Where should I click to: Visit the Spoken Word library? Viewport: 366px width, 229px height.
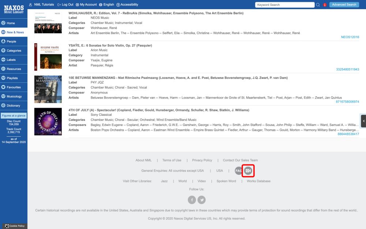click(x=227, y=181)
